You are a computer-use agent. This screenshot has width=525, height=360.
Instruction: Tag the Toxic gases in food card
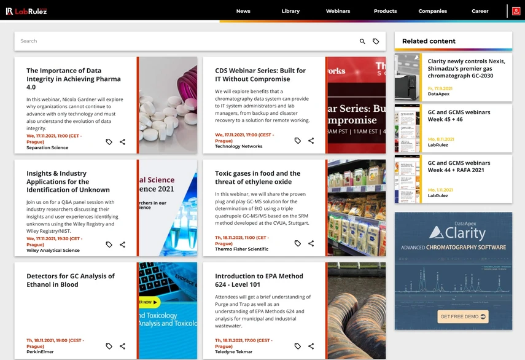coord(297,243)
